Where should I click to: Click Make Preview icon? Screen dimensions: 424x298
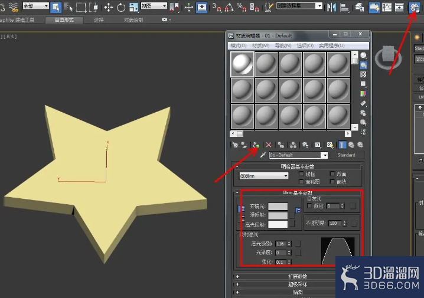[x=363, y=103]
